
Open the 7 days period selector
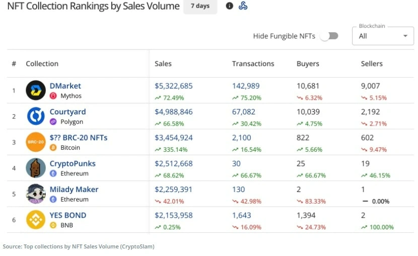pos(200,6)
